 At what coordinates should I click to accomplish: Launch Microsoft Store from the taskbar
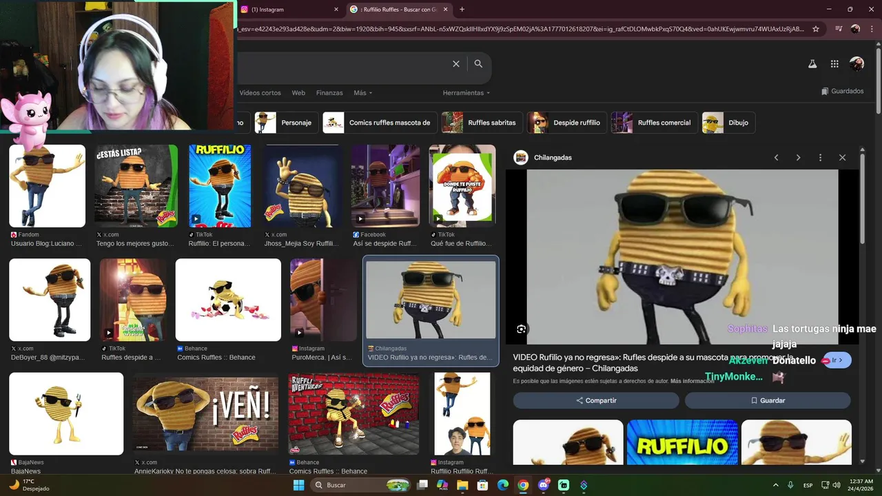pos(482,485)
